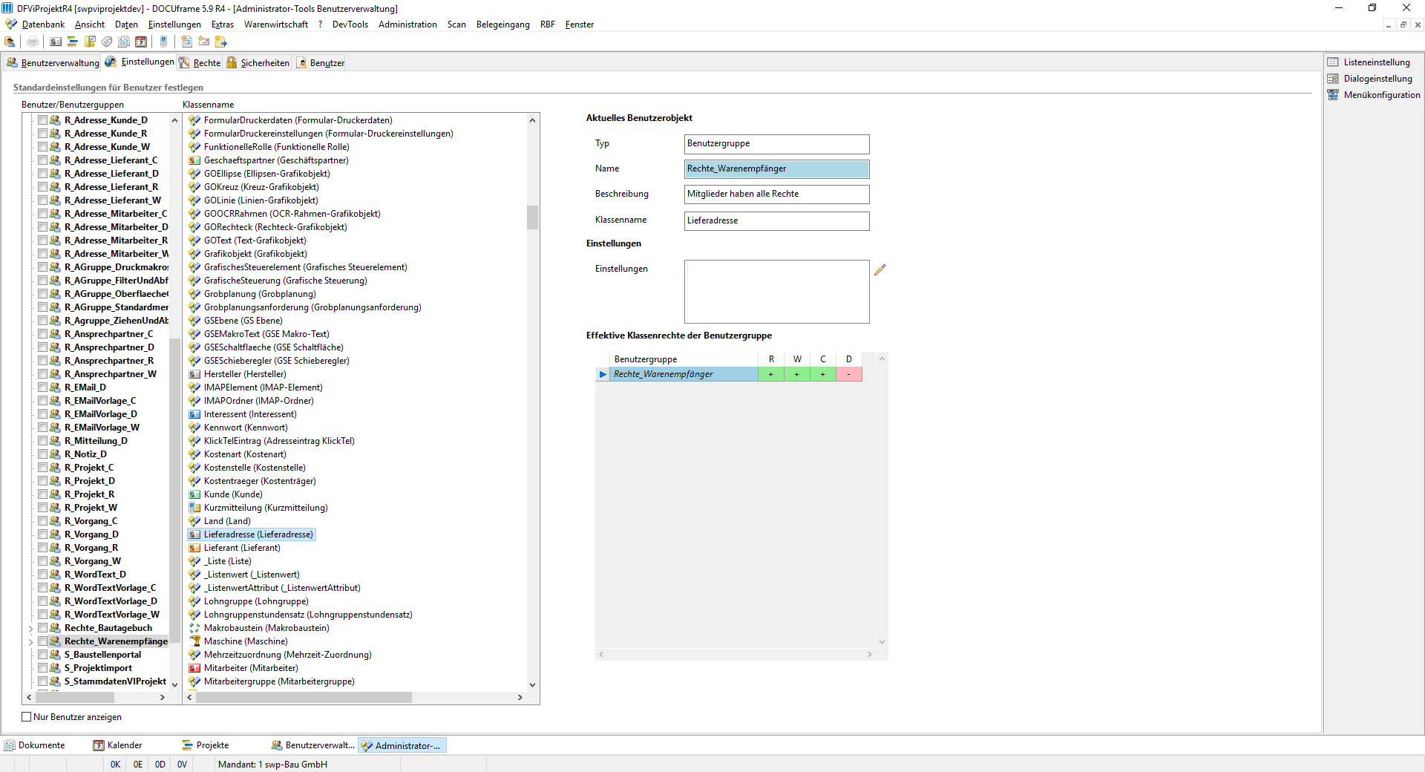Create a new email via toolbar icon

coord(203,42)
